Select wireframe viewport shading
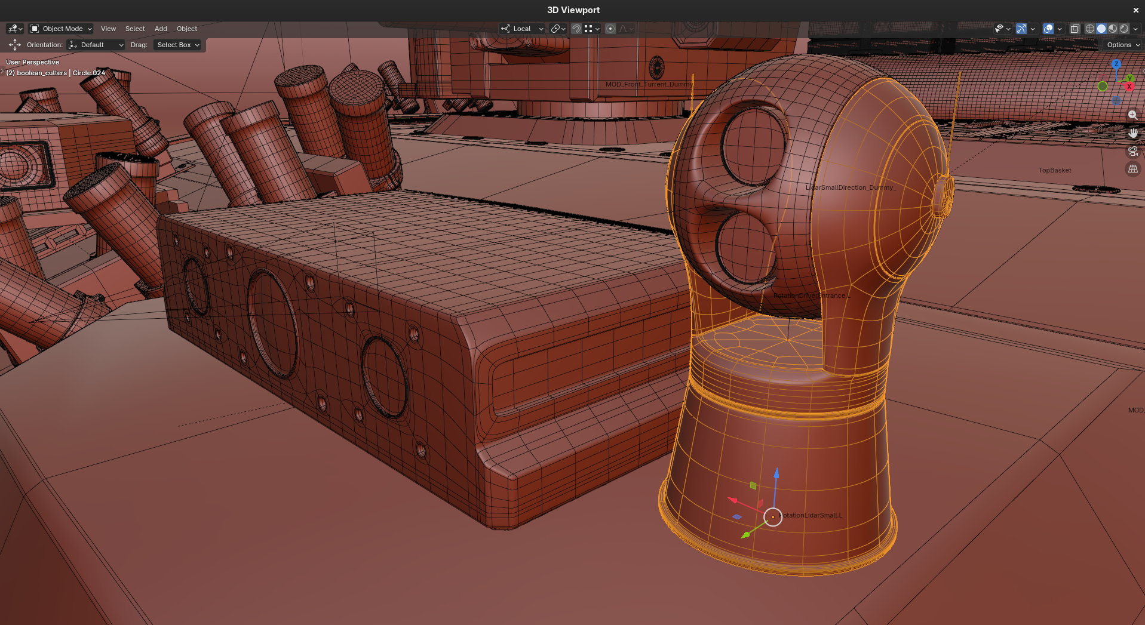The width and height of the screenshot is (1145, 625). tap(1089, 29)
